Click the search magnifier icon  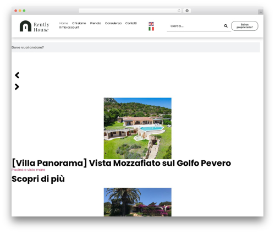coord(226,26)
